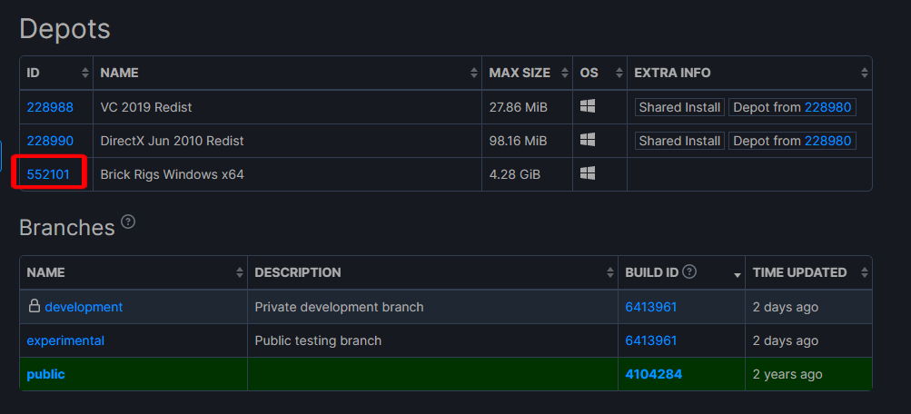This screenshot has height=414, width=911.
Task: Open the experimental branch link
Action: tap(65, 340)
